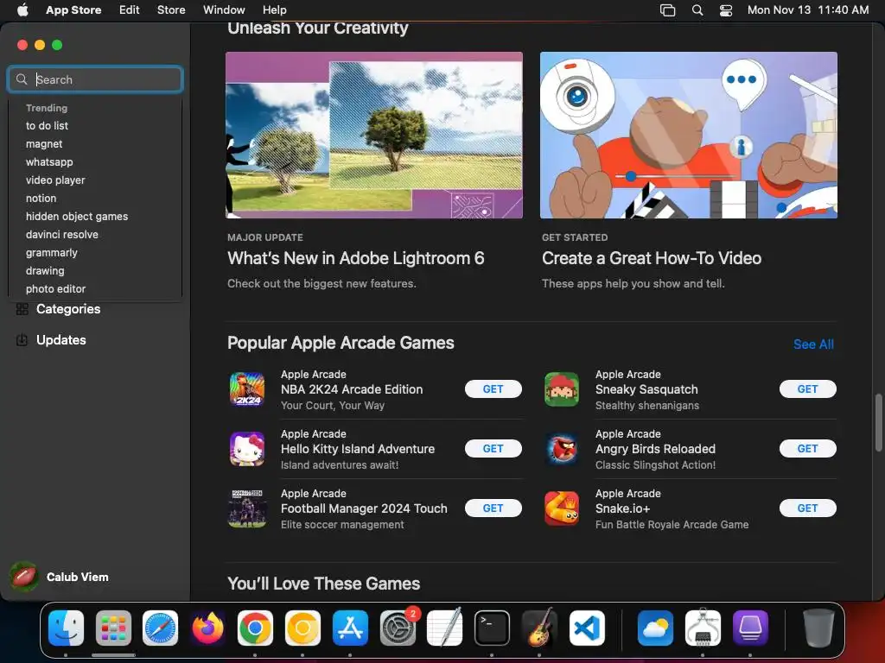Open the Adobe Lightroom 6 story image

tap(374, 135)
